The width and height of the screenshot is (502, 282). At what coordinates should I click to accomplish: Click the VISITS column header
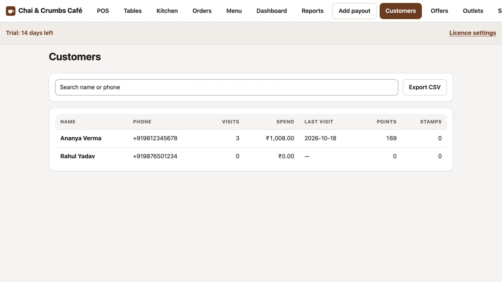[x=231, y=122]
